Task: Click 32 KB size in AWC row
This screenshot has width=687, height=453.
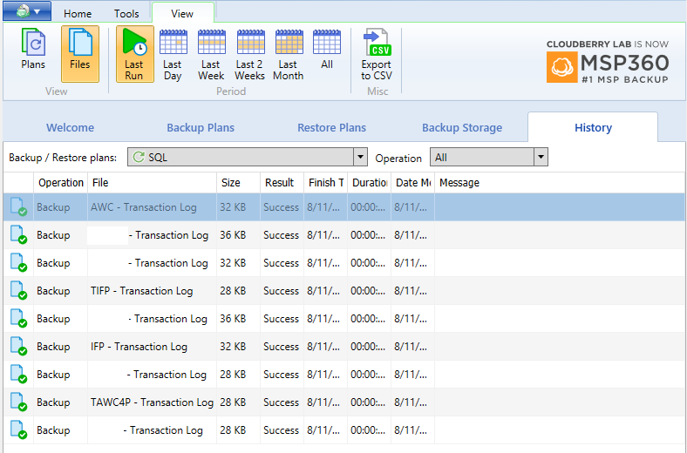Action: [233, 207]
